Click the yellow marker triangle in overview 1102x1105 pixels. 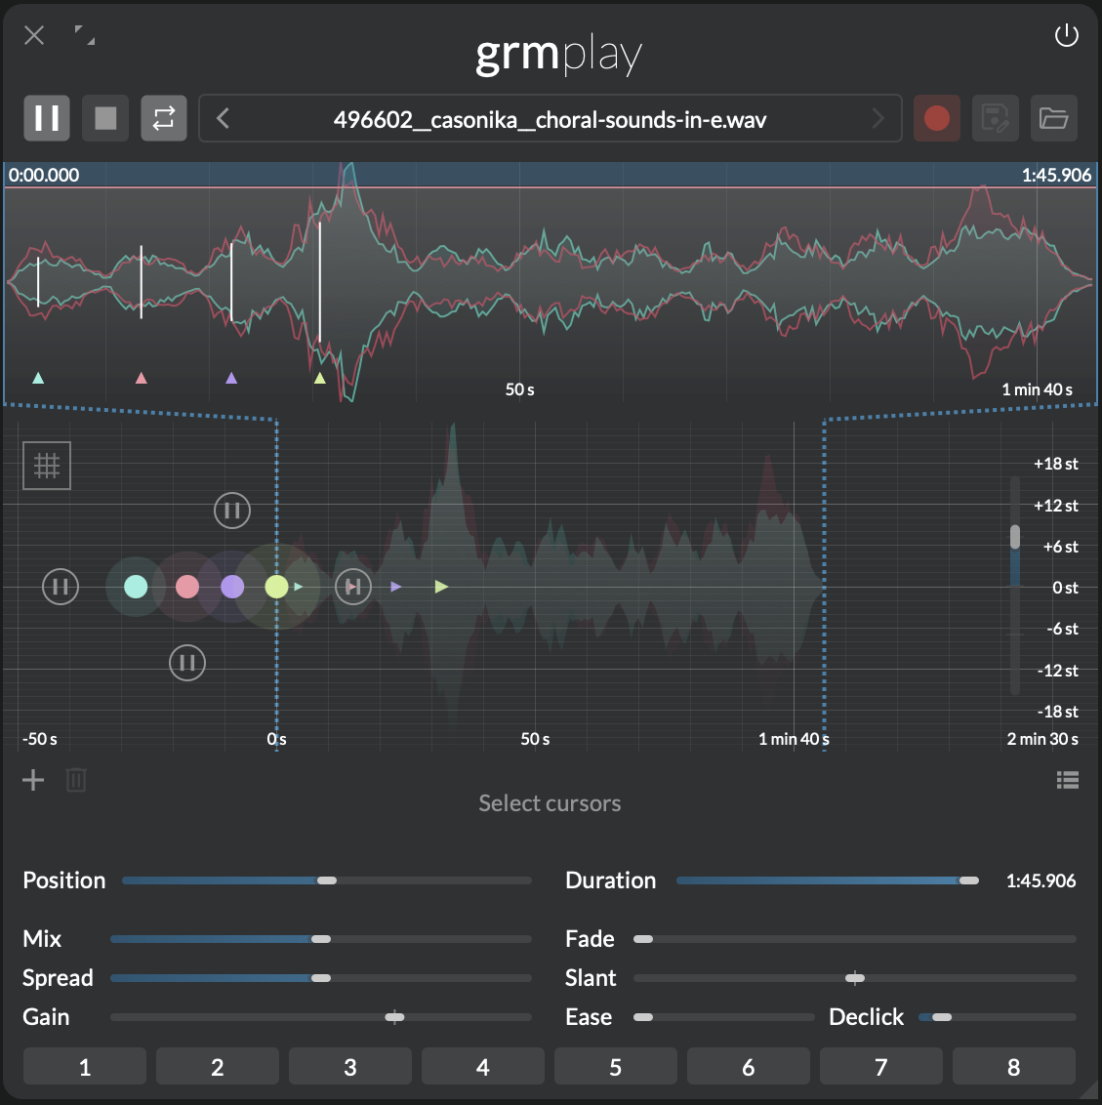(x=320, y=378)
